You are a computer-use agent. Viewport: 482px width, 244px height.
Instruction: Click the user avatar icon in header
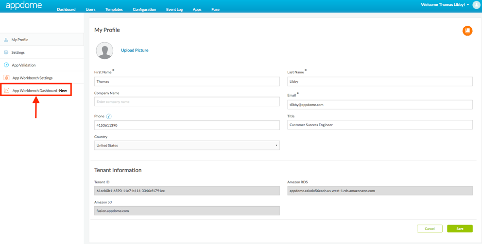[x=476, y=5]
